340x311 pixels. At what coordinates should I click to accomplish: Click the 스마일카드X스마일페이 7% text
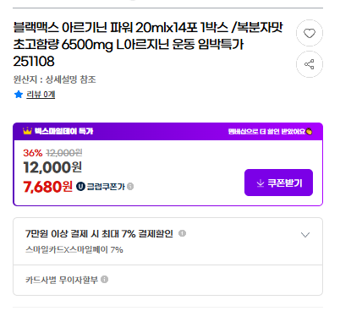pos(74,249)
